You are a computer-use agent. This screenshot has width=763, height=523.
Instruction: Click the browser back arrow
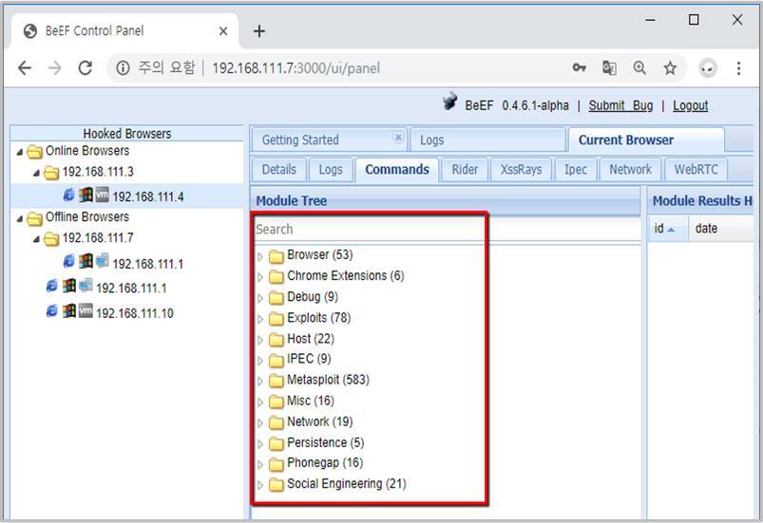[x=25, y=68]
